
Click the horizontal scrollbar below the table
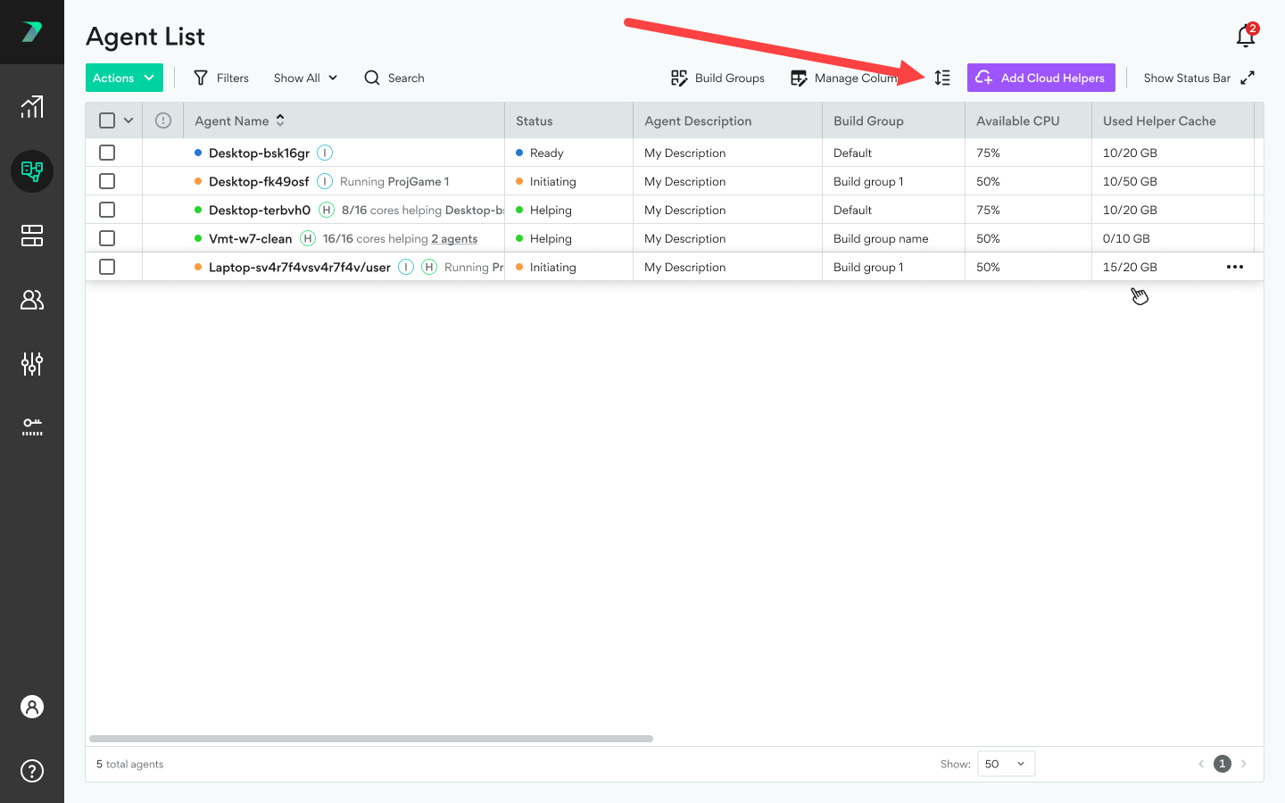[371, 739]
